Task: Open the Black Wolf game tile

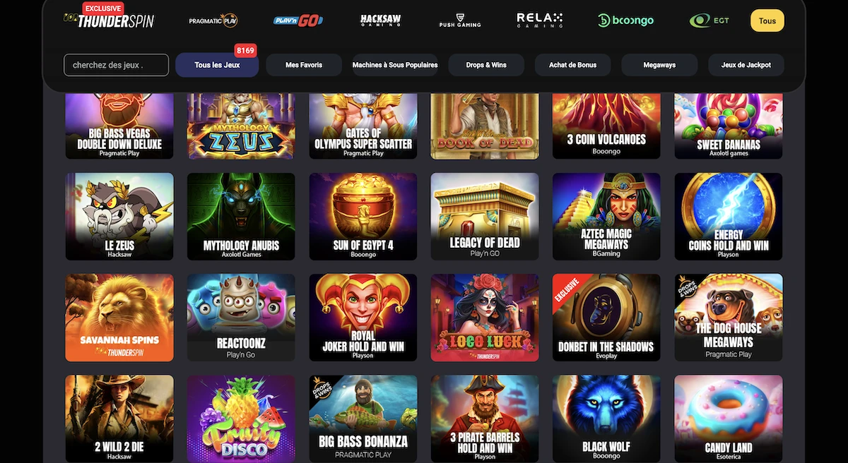Action: point(606,419)
